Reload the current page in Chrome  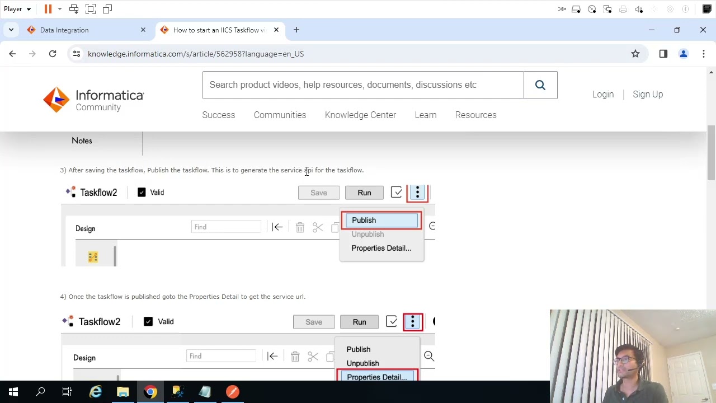53,54
